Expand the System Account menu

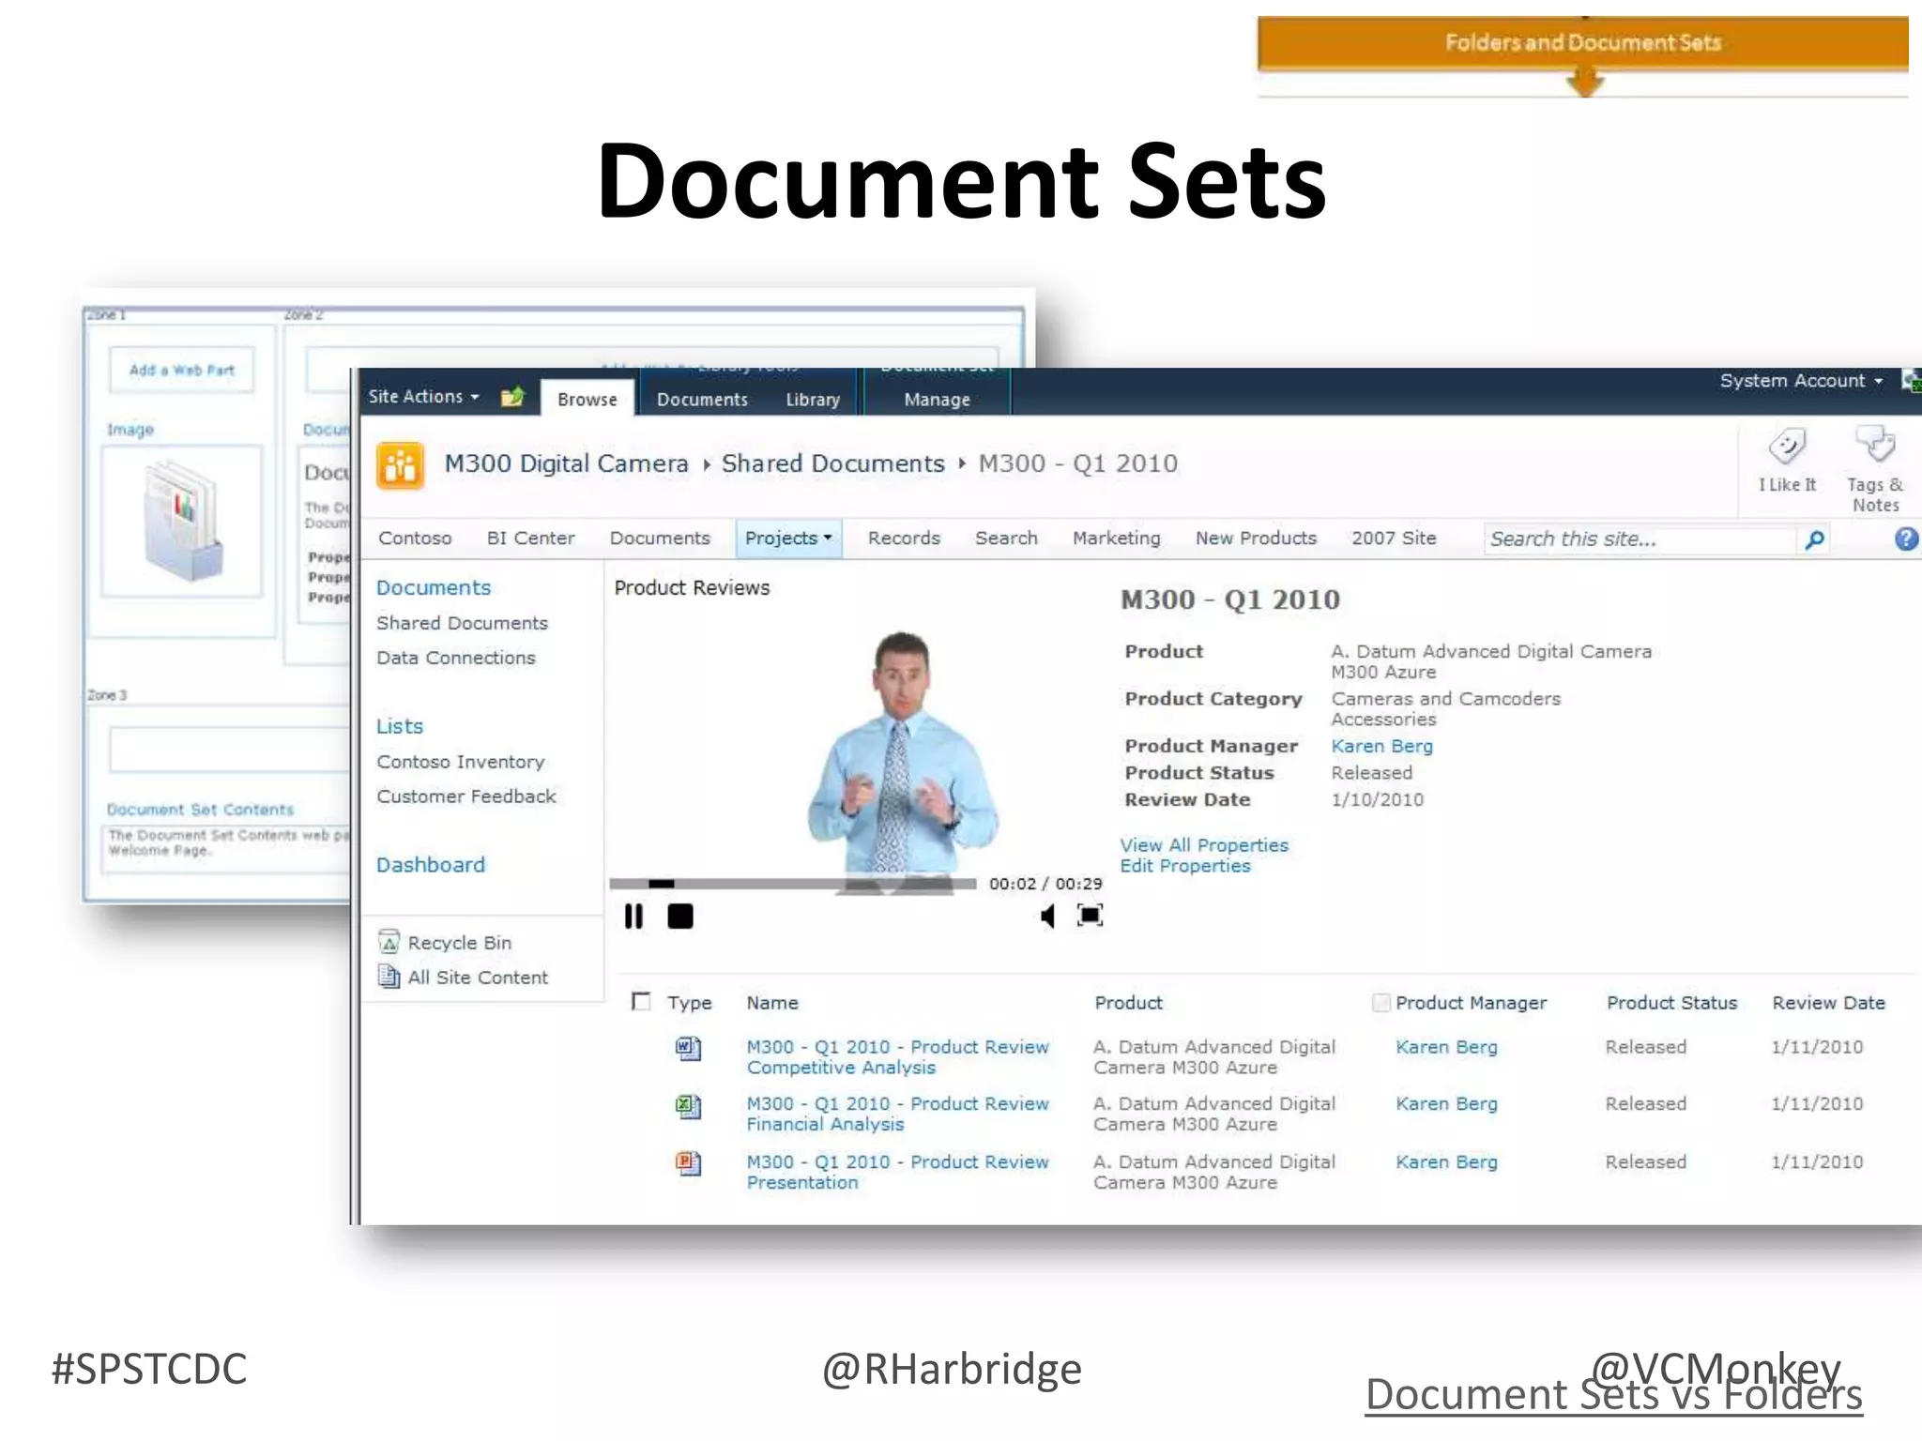1801,381
